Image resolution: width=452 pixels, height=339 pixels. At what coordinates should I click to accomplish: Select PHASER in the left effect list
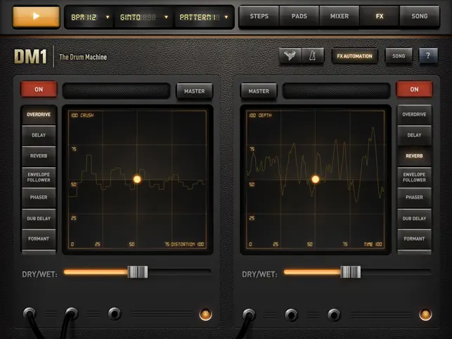click(x=39, y=198)
